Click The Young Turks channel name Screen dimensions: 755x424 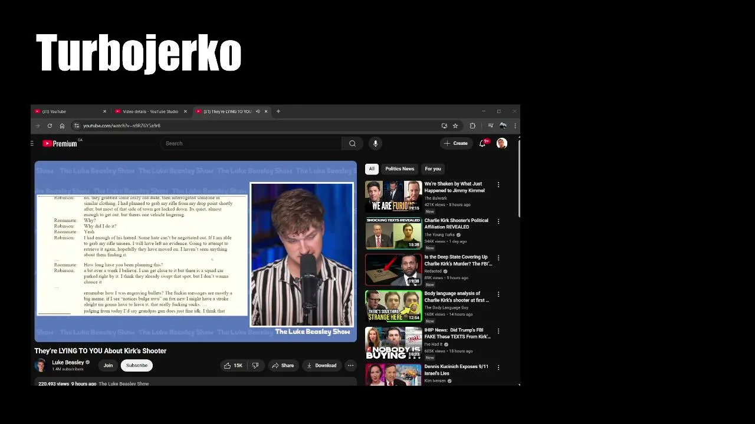[x=439, y=235]
